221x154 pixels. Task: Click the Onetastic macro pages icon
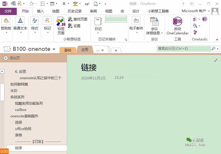(x=195, y=19)
